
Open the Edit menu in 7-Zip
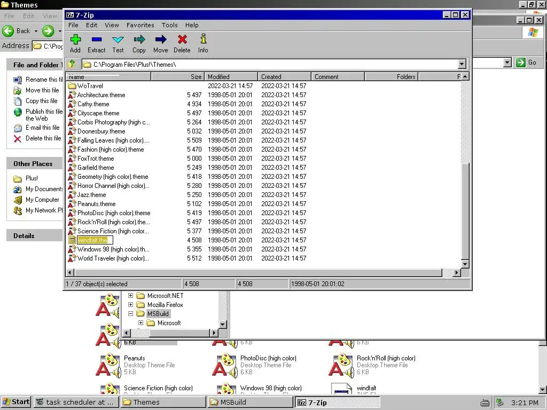[92, 25]
